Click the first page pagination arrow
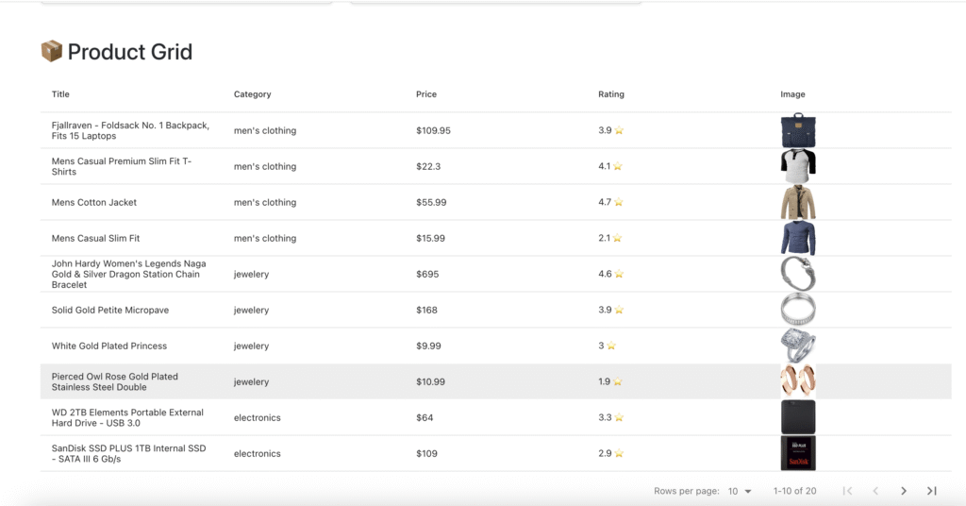 847,491
